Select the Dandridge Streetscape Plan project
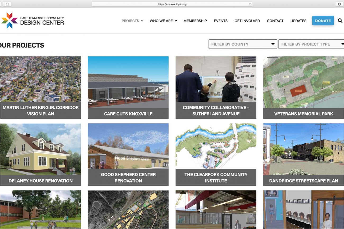 click(304, 155)
